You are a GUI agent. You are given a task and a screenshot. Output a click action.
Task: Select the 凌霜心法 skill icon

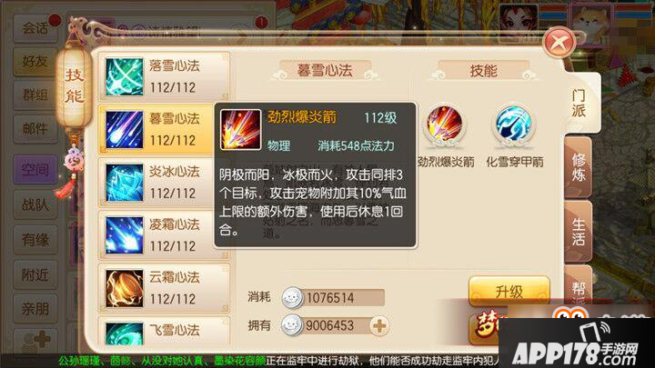(x=124, y=235)
